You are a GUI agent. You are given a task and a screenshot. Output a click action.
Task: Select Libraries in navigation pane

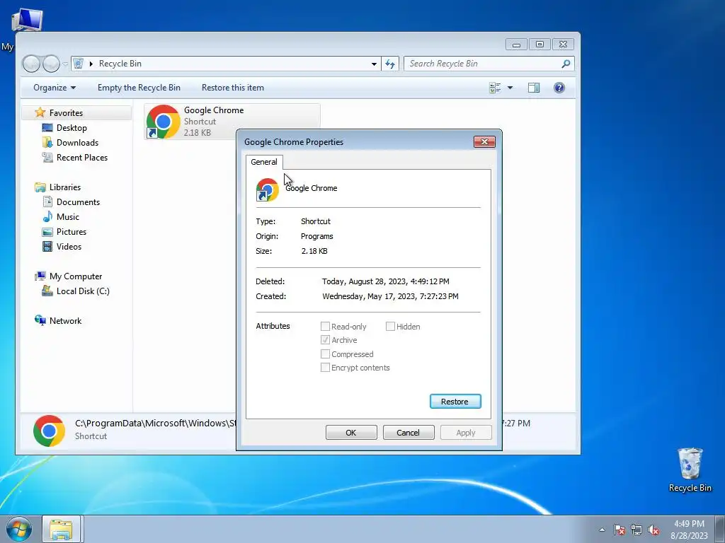click(64, 187)
